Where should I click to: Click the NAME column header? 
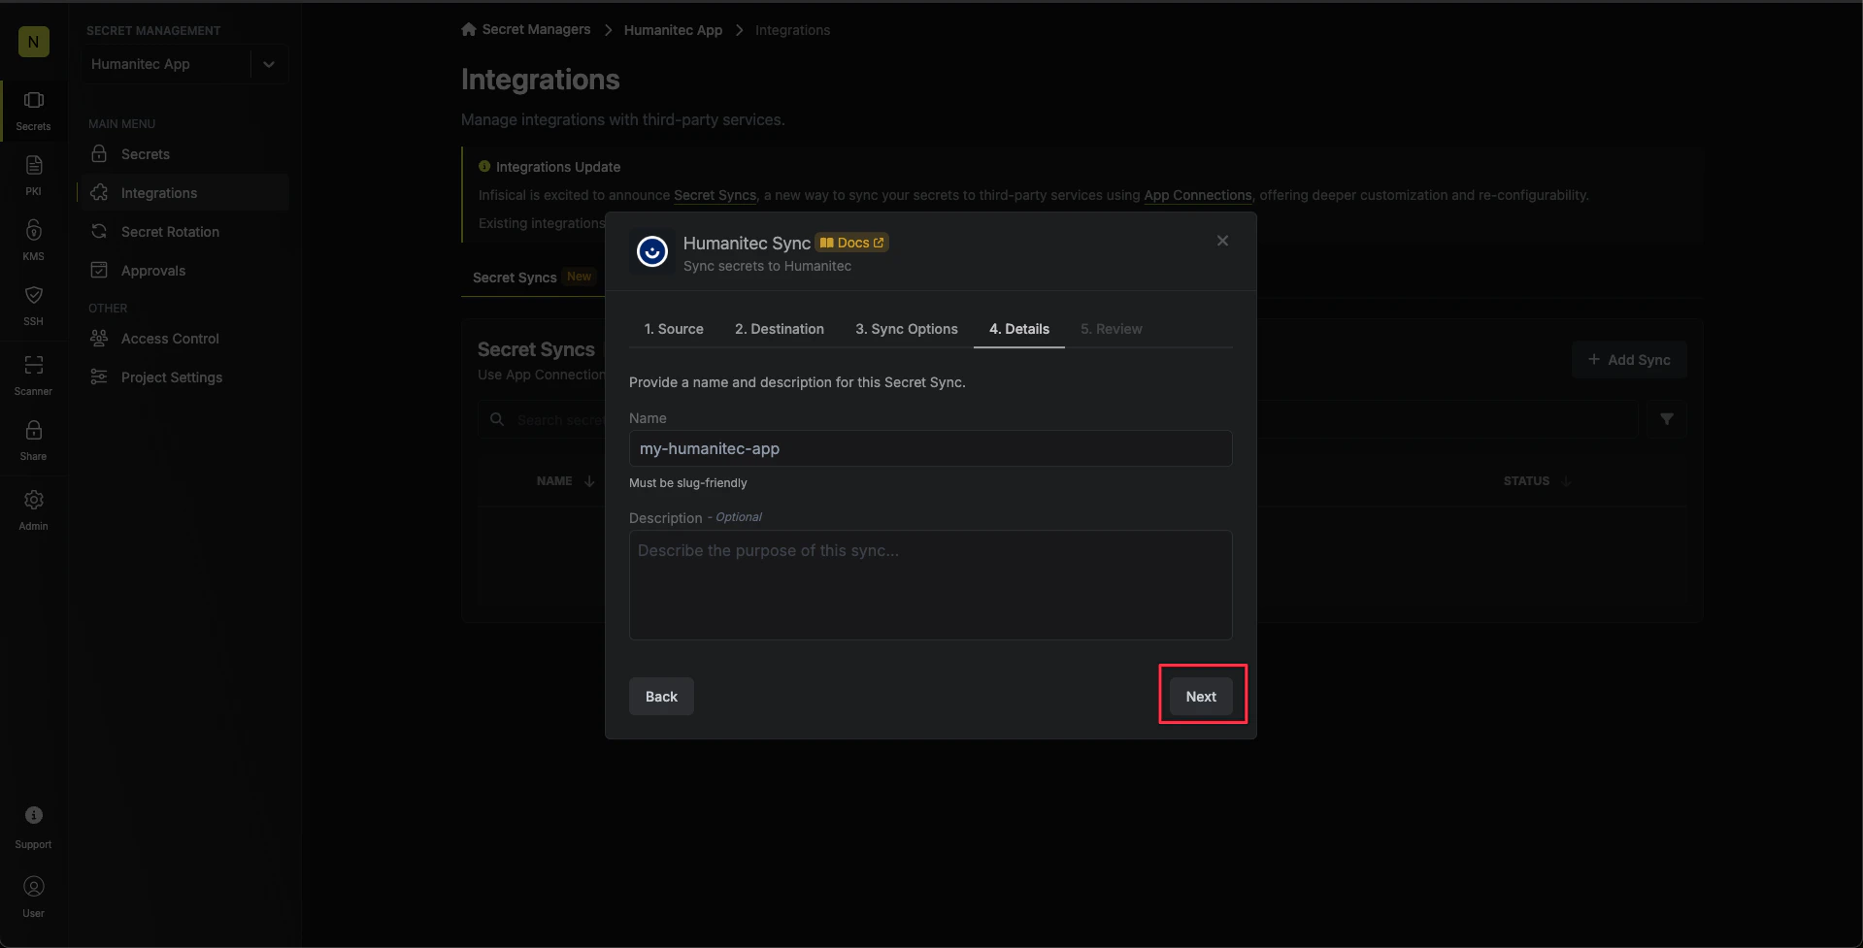click(554, 481)
